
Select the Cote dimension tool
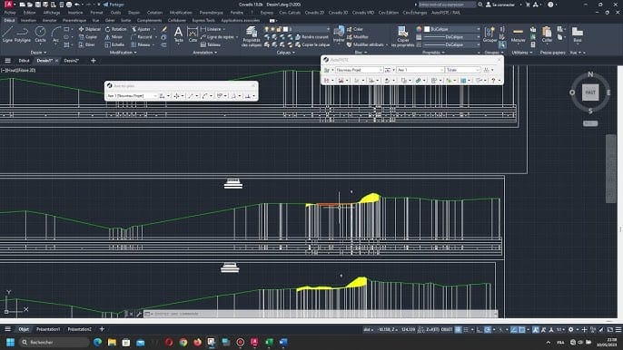193,34
